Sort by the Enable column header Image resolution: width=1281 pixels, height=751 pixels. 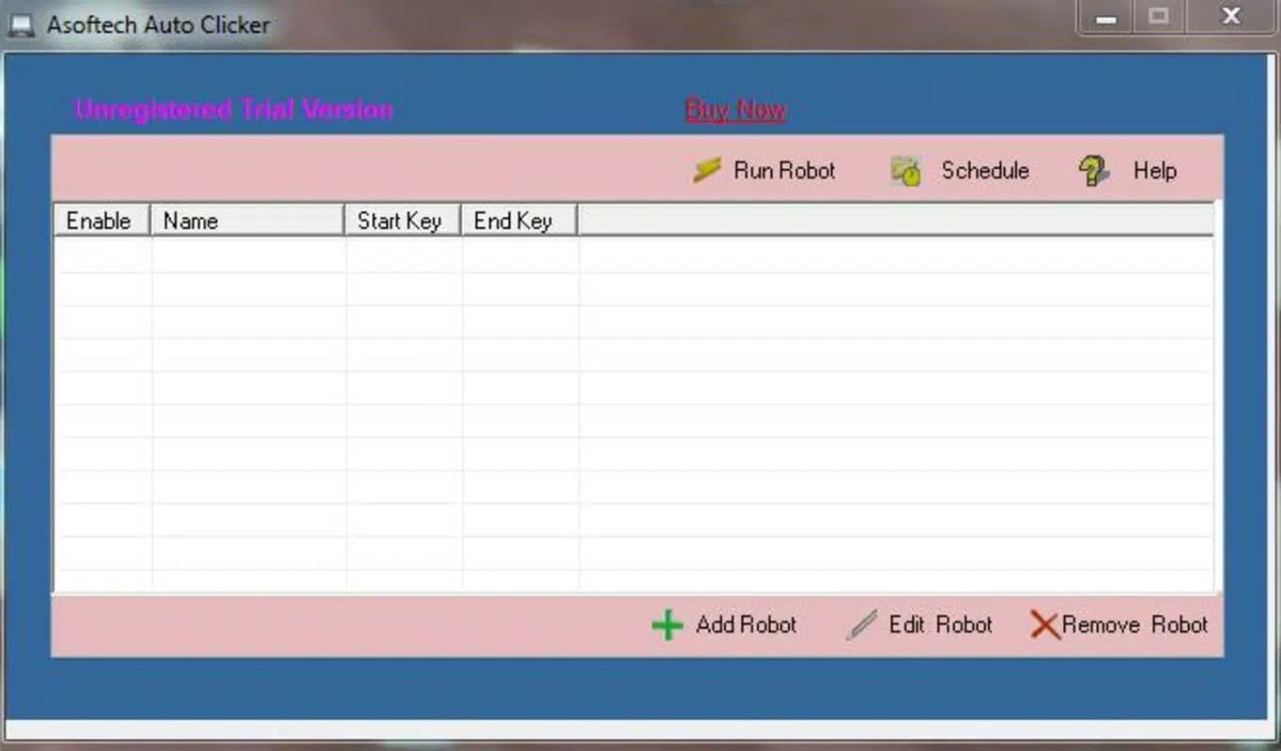coord(102,221)
